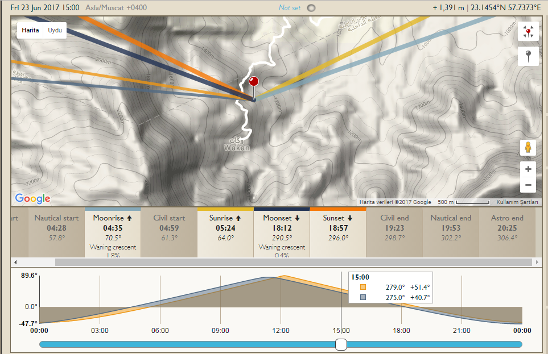Open the Kullanım Şartları link
The image size is (548, 354).
coord(517,202)
